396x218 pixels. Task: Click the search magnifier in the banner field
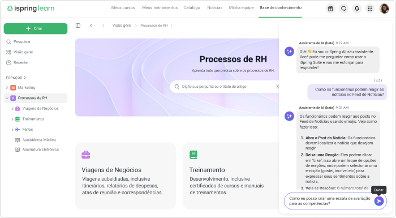177,87
